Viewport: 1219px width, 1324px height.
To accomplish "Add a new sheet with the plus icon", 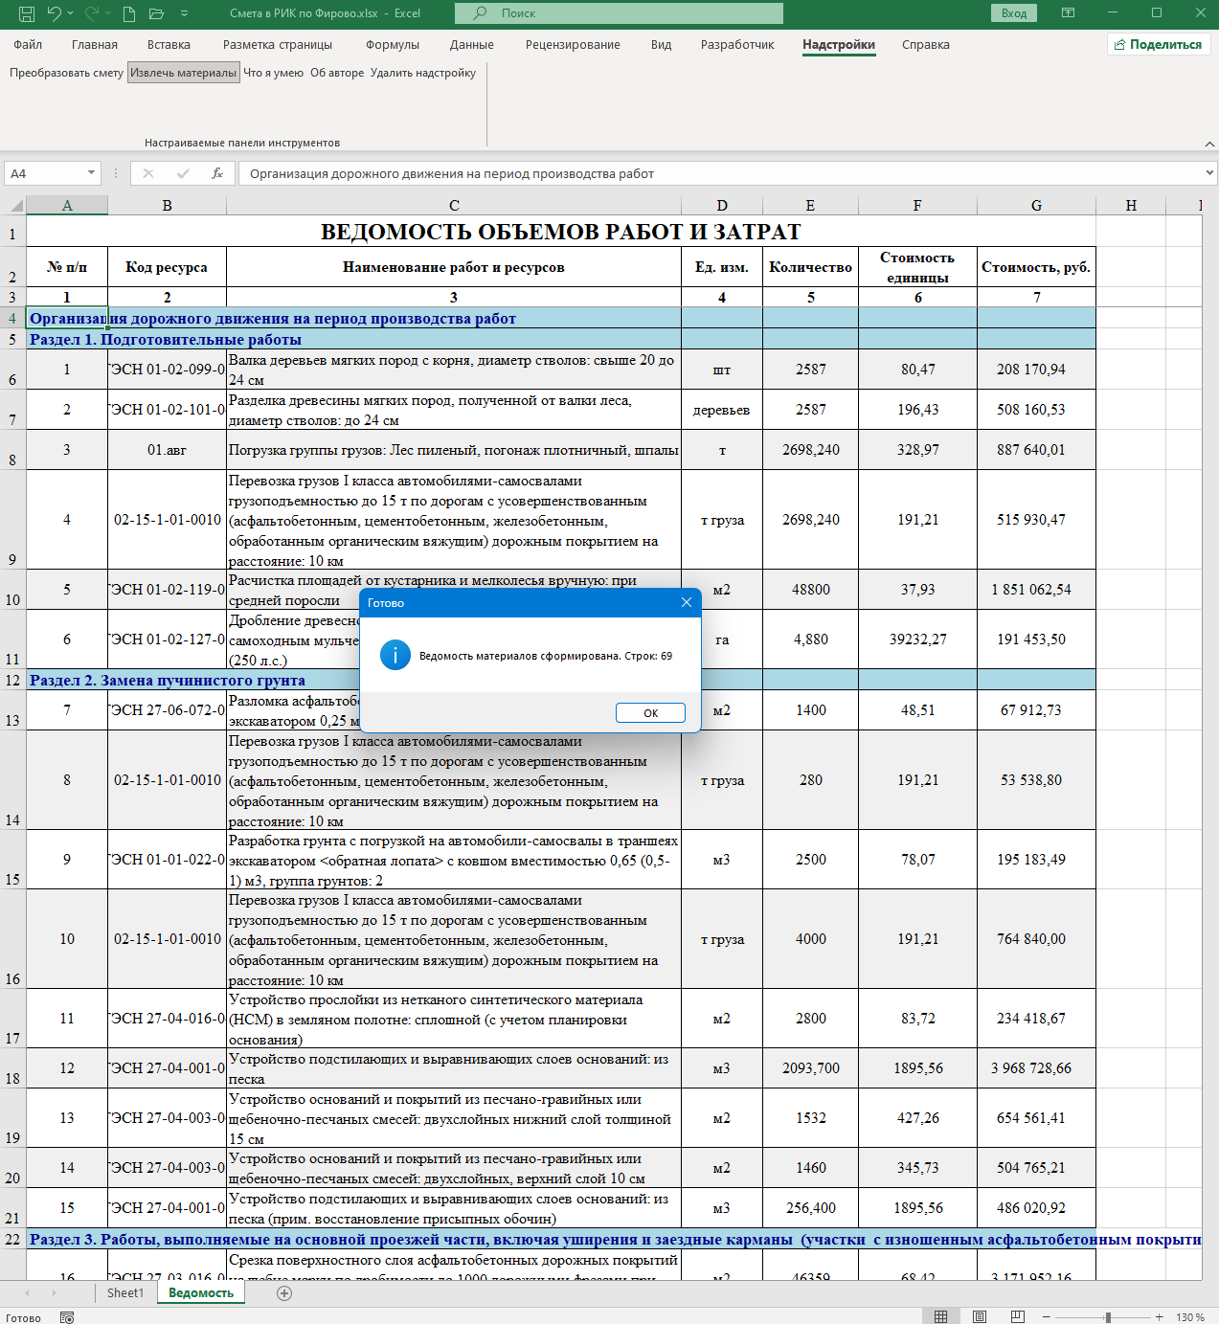I will pos(284,1293).
